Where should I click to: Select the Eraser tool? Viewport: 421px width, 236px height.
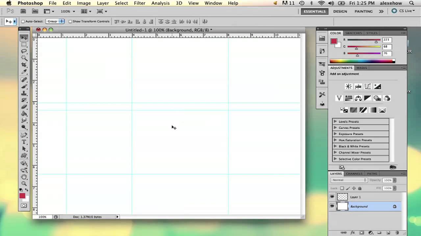[24, 107]
